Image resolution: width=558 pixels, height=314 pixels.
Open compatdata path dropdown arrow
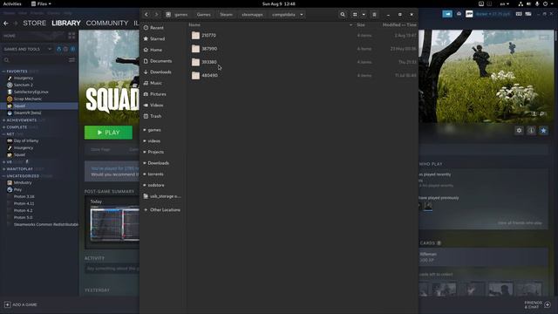[302, 15]
